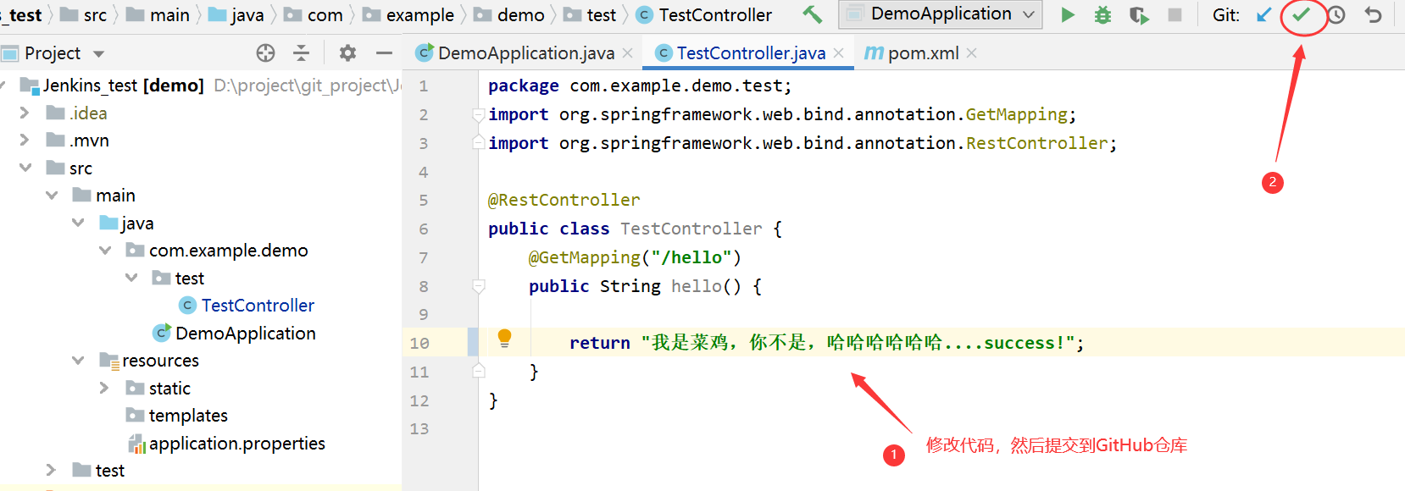Click the return statement on line 10

point(826,343)
